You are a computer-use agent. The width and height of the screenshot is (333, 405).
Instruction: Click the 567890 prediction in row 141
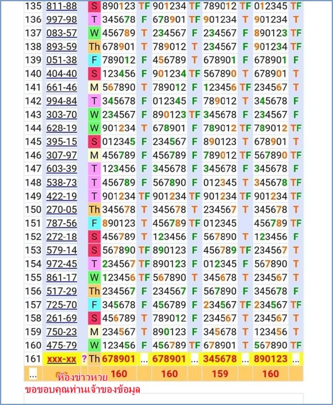point(119,87)
